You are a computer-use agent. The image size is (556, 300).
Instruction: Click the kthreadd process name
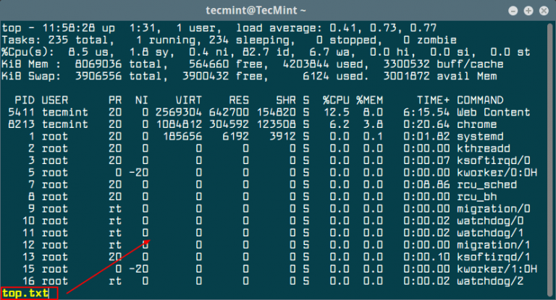[x=481, y=148]
